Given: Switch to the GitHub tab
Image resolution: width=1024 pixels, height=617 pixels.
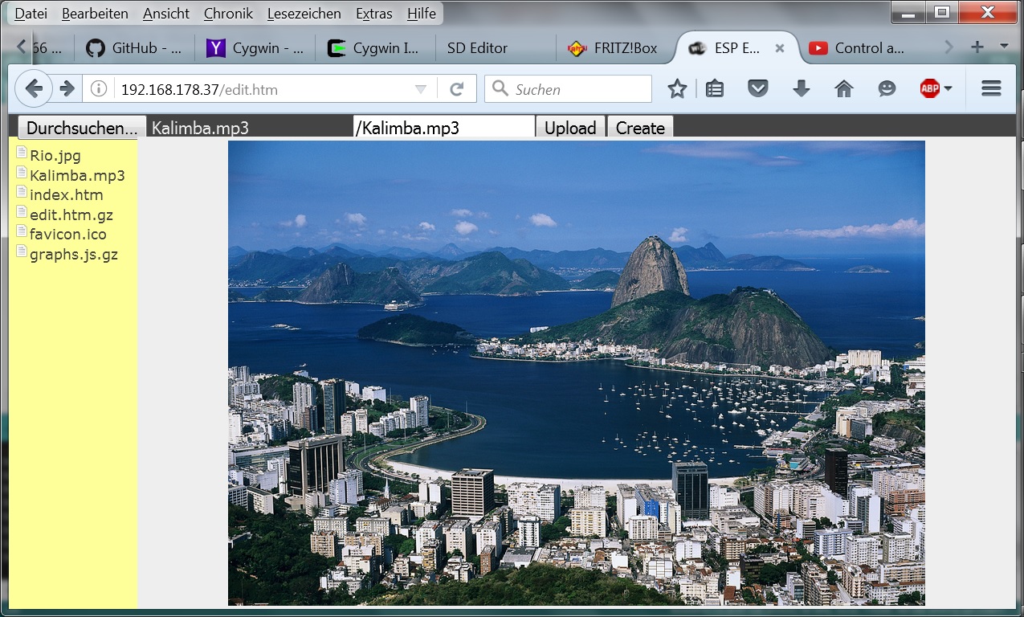Looking at the screenshot, I should click(134, 48).
